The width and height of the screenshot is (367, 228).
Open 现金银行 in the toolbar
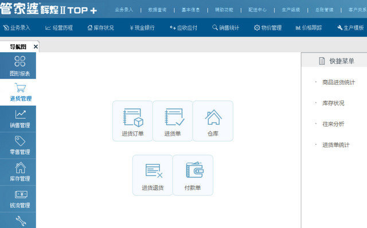[142, 28]
